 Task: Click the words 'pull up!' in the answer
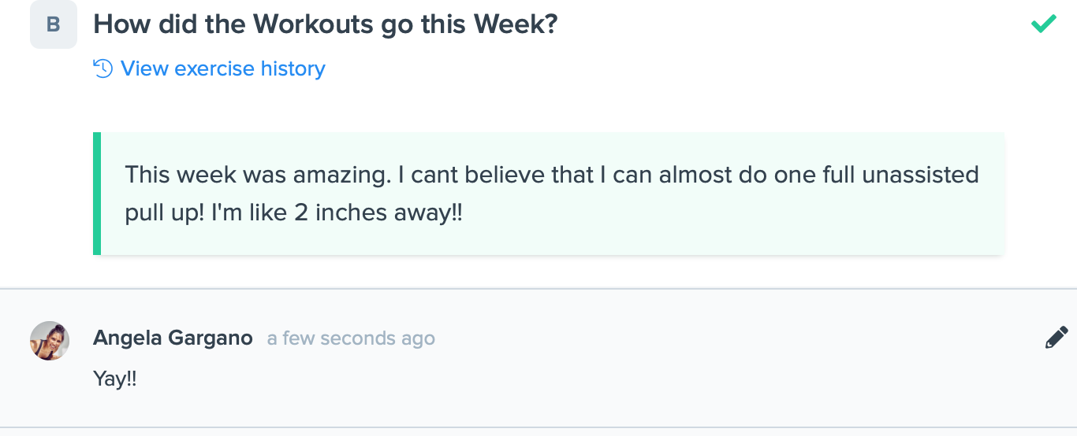point(165,214)
